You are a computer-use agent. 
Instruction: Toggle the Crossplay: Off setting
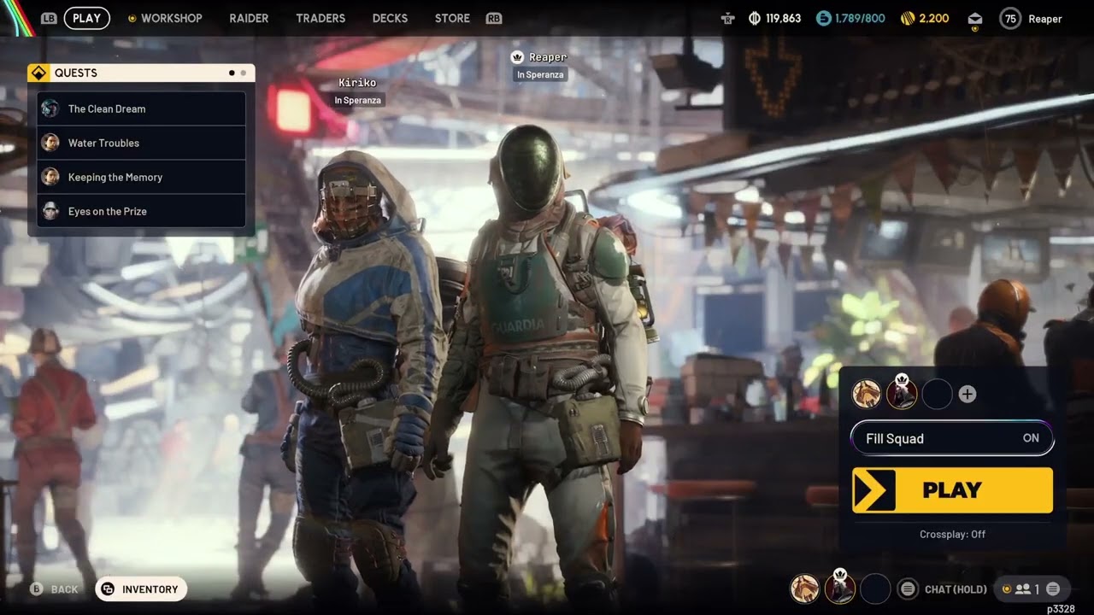(x=952, y=534)
